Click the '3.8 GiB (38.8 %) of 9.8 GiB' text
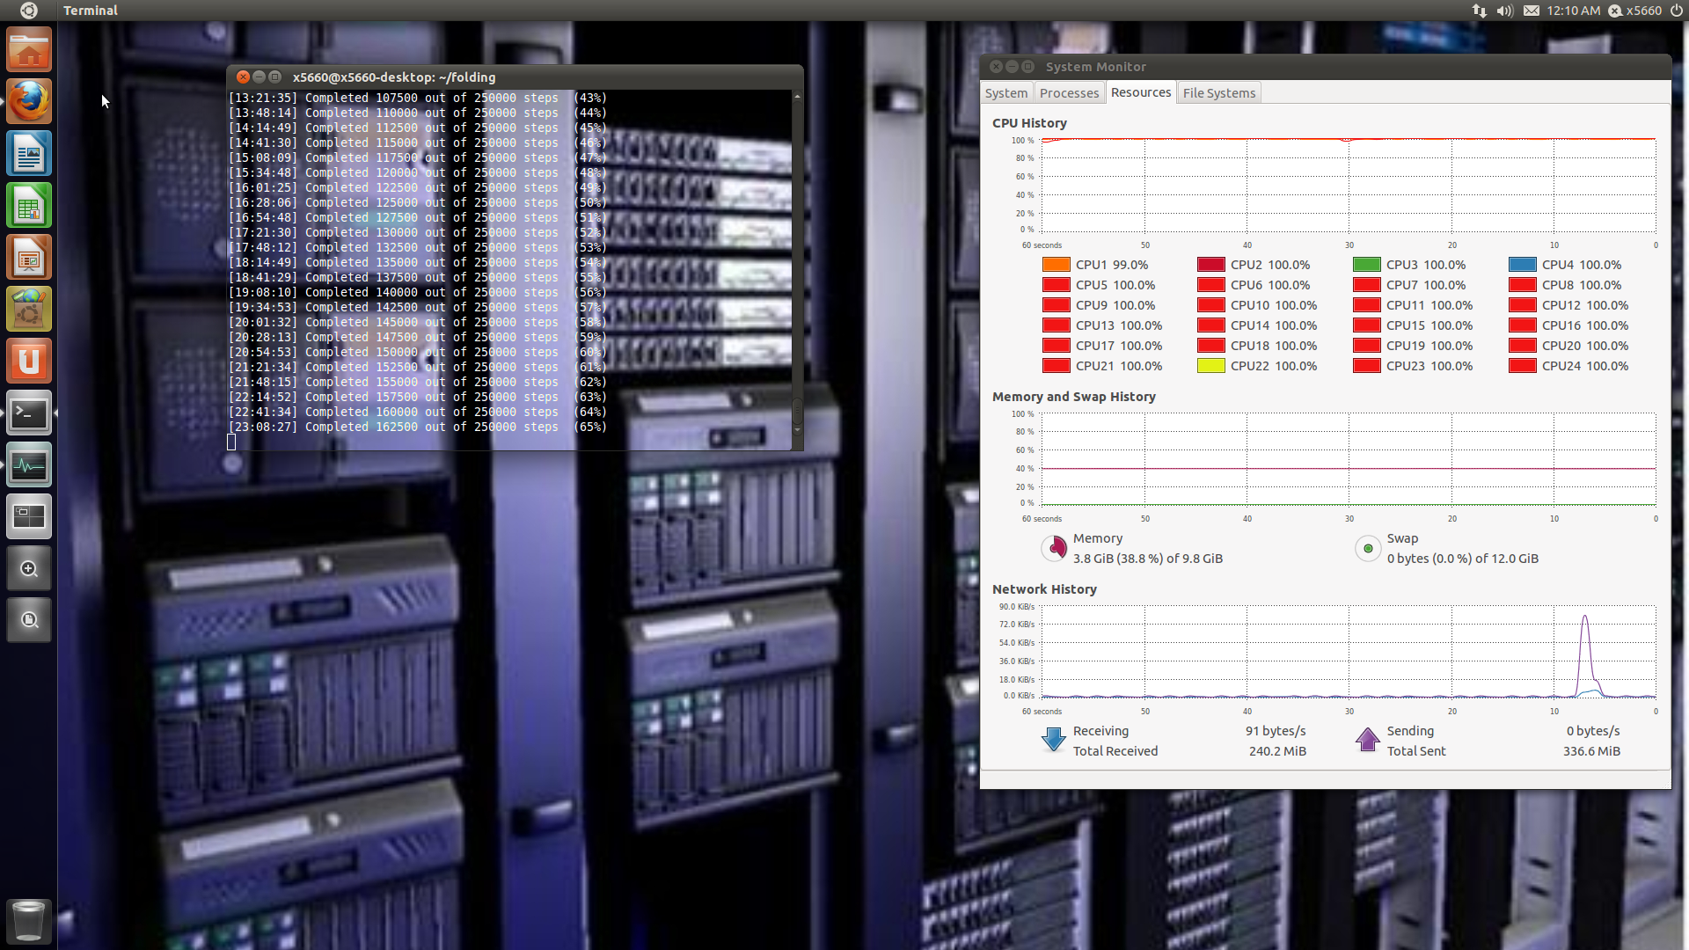1689x950 pixels. tap(1147, 559)
